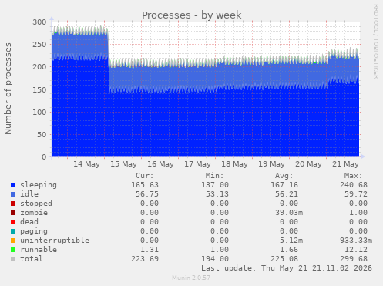Click the '18 May' x-axis label
Screen dimensions: 383x286
click(x=234, y=164)
